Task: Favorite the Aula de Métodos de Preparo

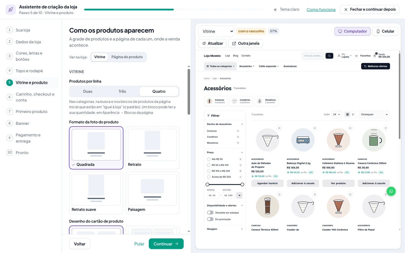Action: pos(279,128)
